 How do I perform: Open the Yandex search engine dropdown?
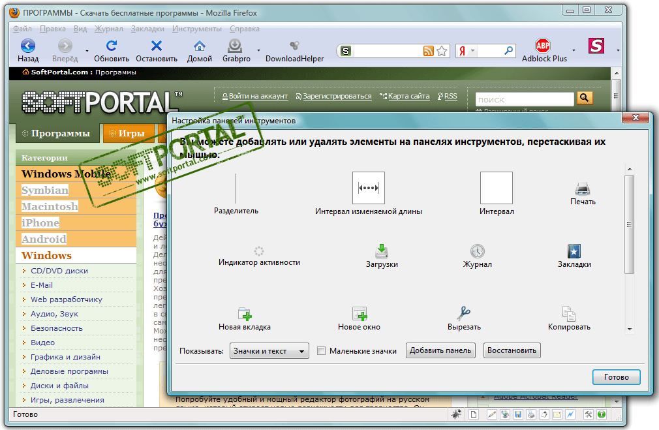[473, 51]
